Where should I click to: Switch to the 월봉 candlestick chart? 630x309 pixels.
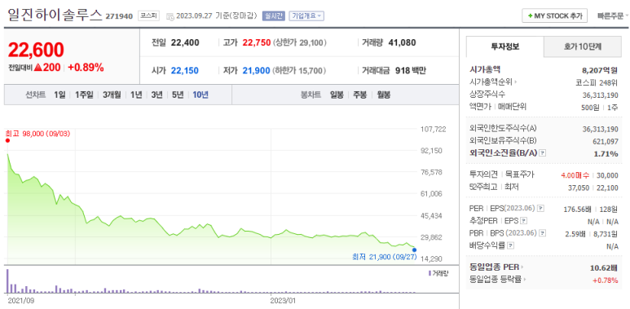(384, 95)
